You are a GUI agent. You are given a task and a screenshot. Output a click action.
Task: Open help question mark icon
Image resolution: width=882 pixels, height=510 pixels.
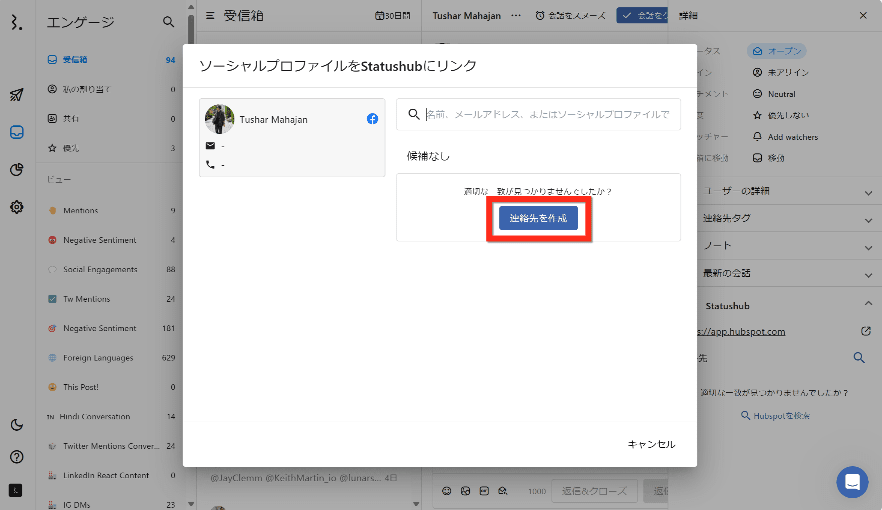pyautogui.click(x=16, y=457)
